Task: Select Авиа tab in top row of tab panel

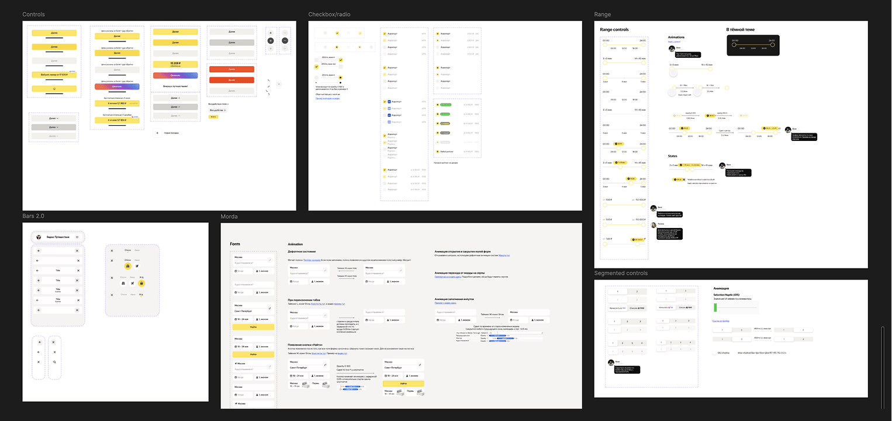Action: point(137,250)
